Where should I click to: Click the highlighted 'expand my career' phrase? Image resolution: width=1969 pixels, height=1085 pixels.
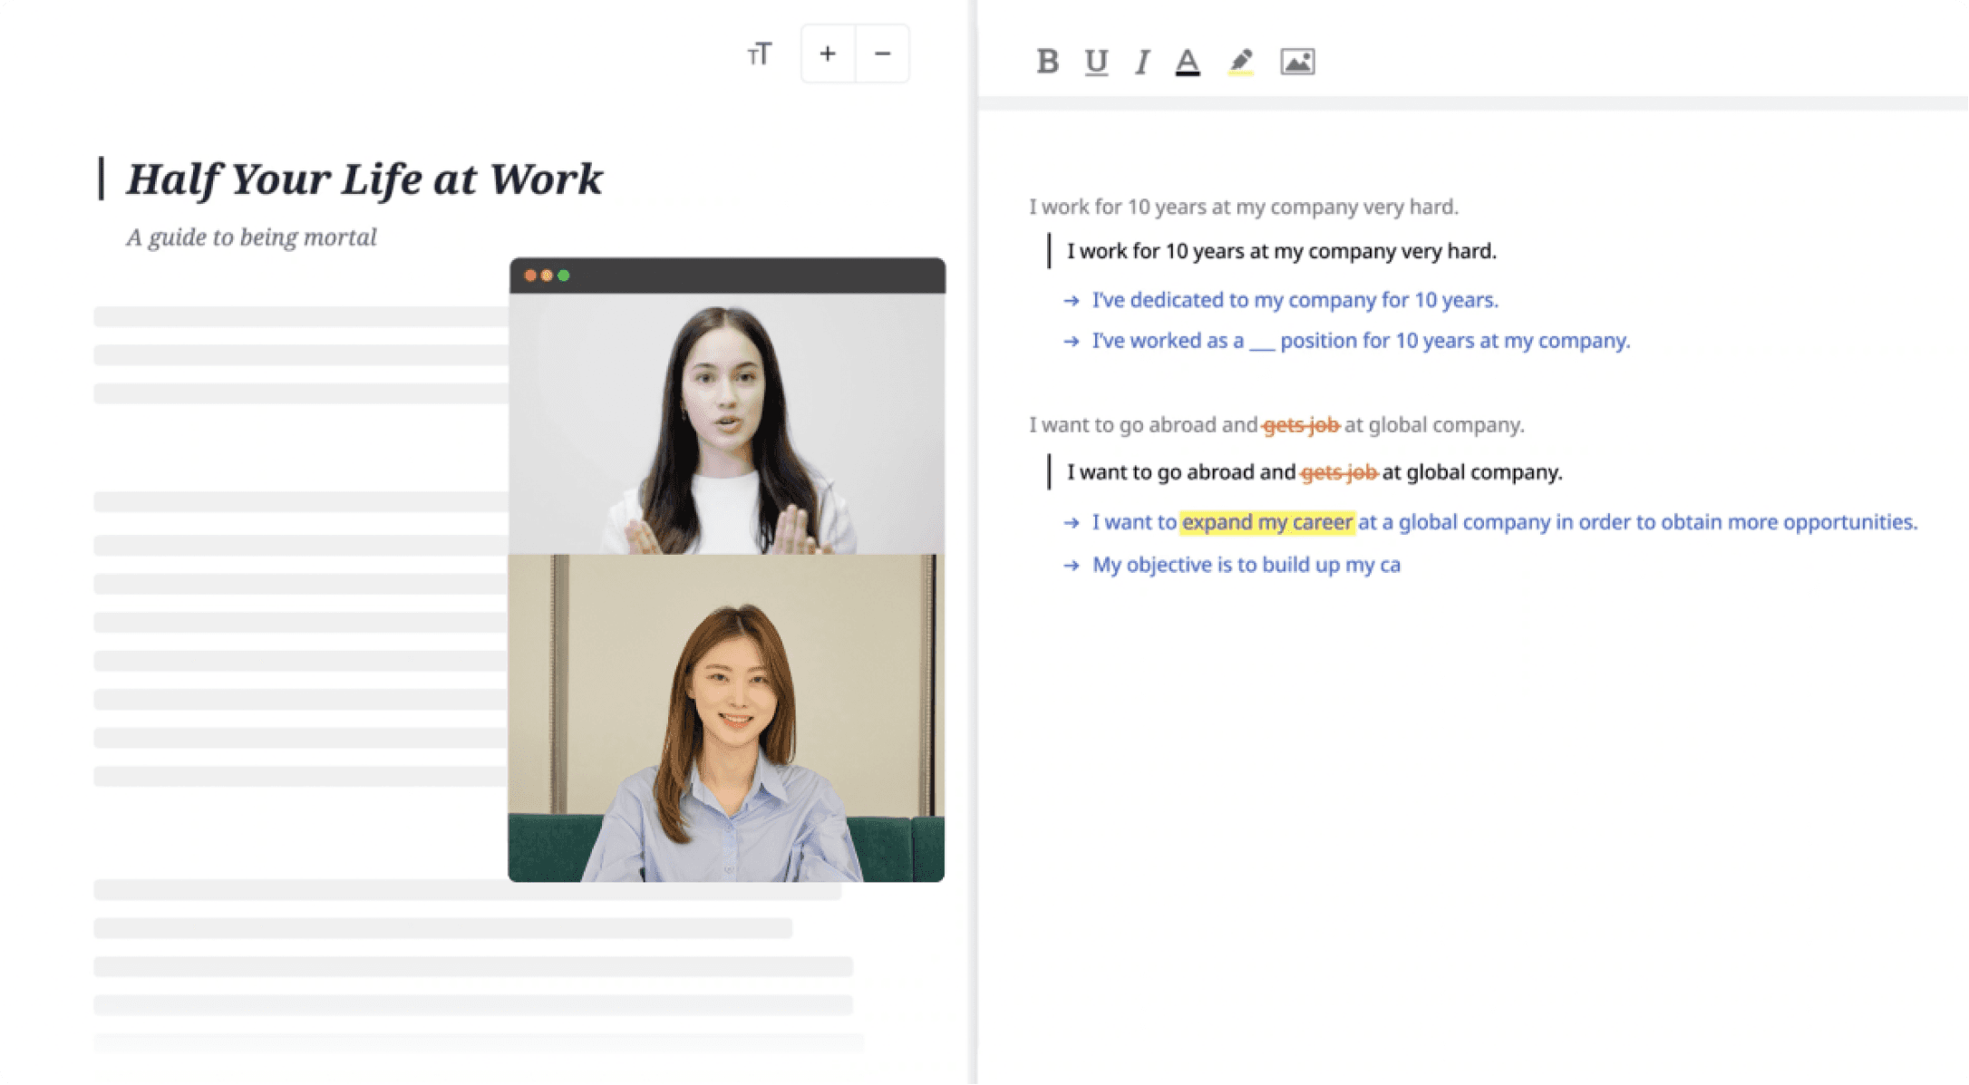coord(1266,522)
